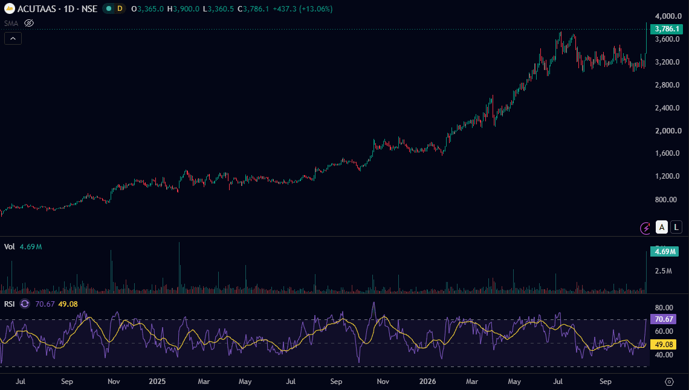689x390 pixels.
Task: Click the 2,000.0 price axis label
Action: pyautogui.click(x=668, y=131)
